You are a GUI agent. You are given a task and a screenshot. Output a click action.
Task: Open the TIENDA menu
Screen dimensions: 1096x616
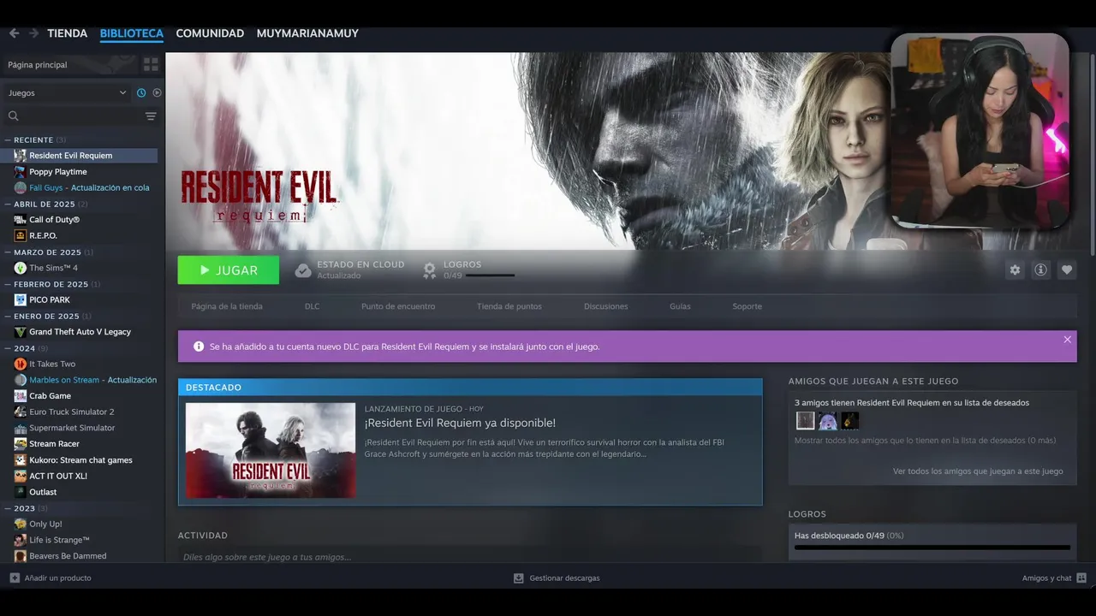tap(67, 33)
